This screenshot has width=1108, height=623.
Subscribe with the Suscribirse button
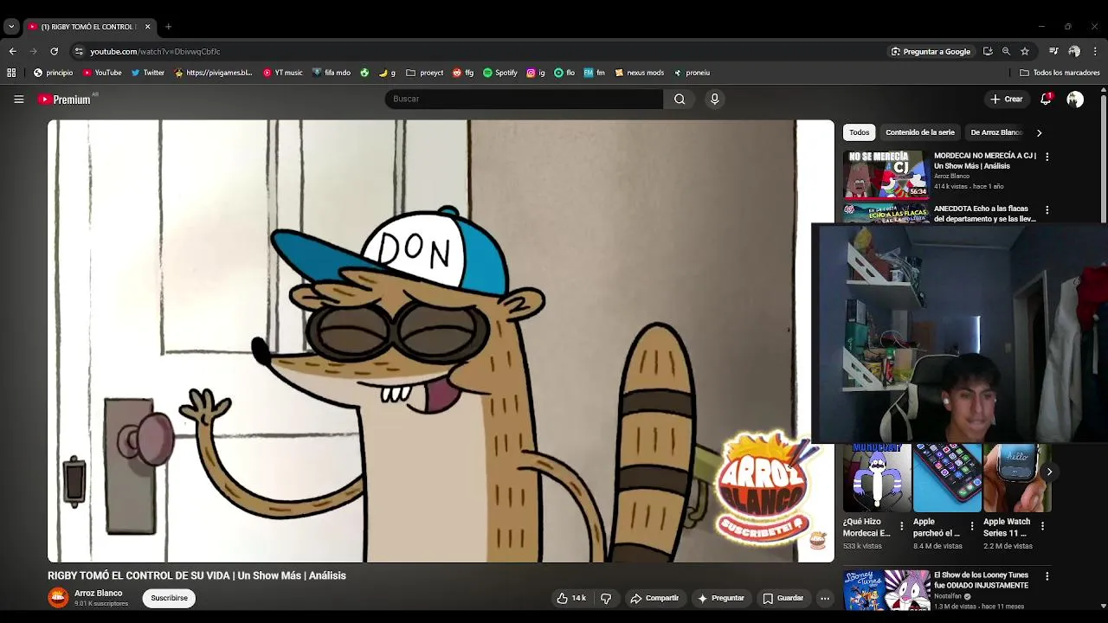(x=169, y=598)
